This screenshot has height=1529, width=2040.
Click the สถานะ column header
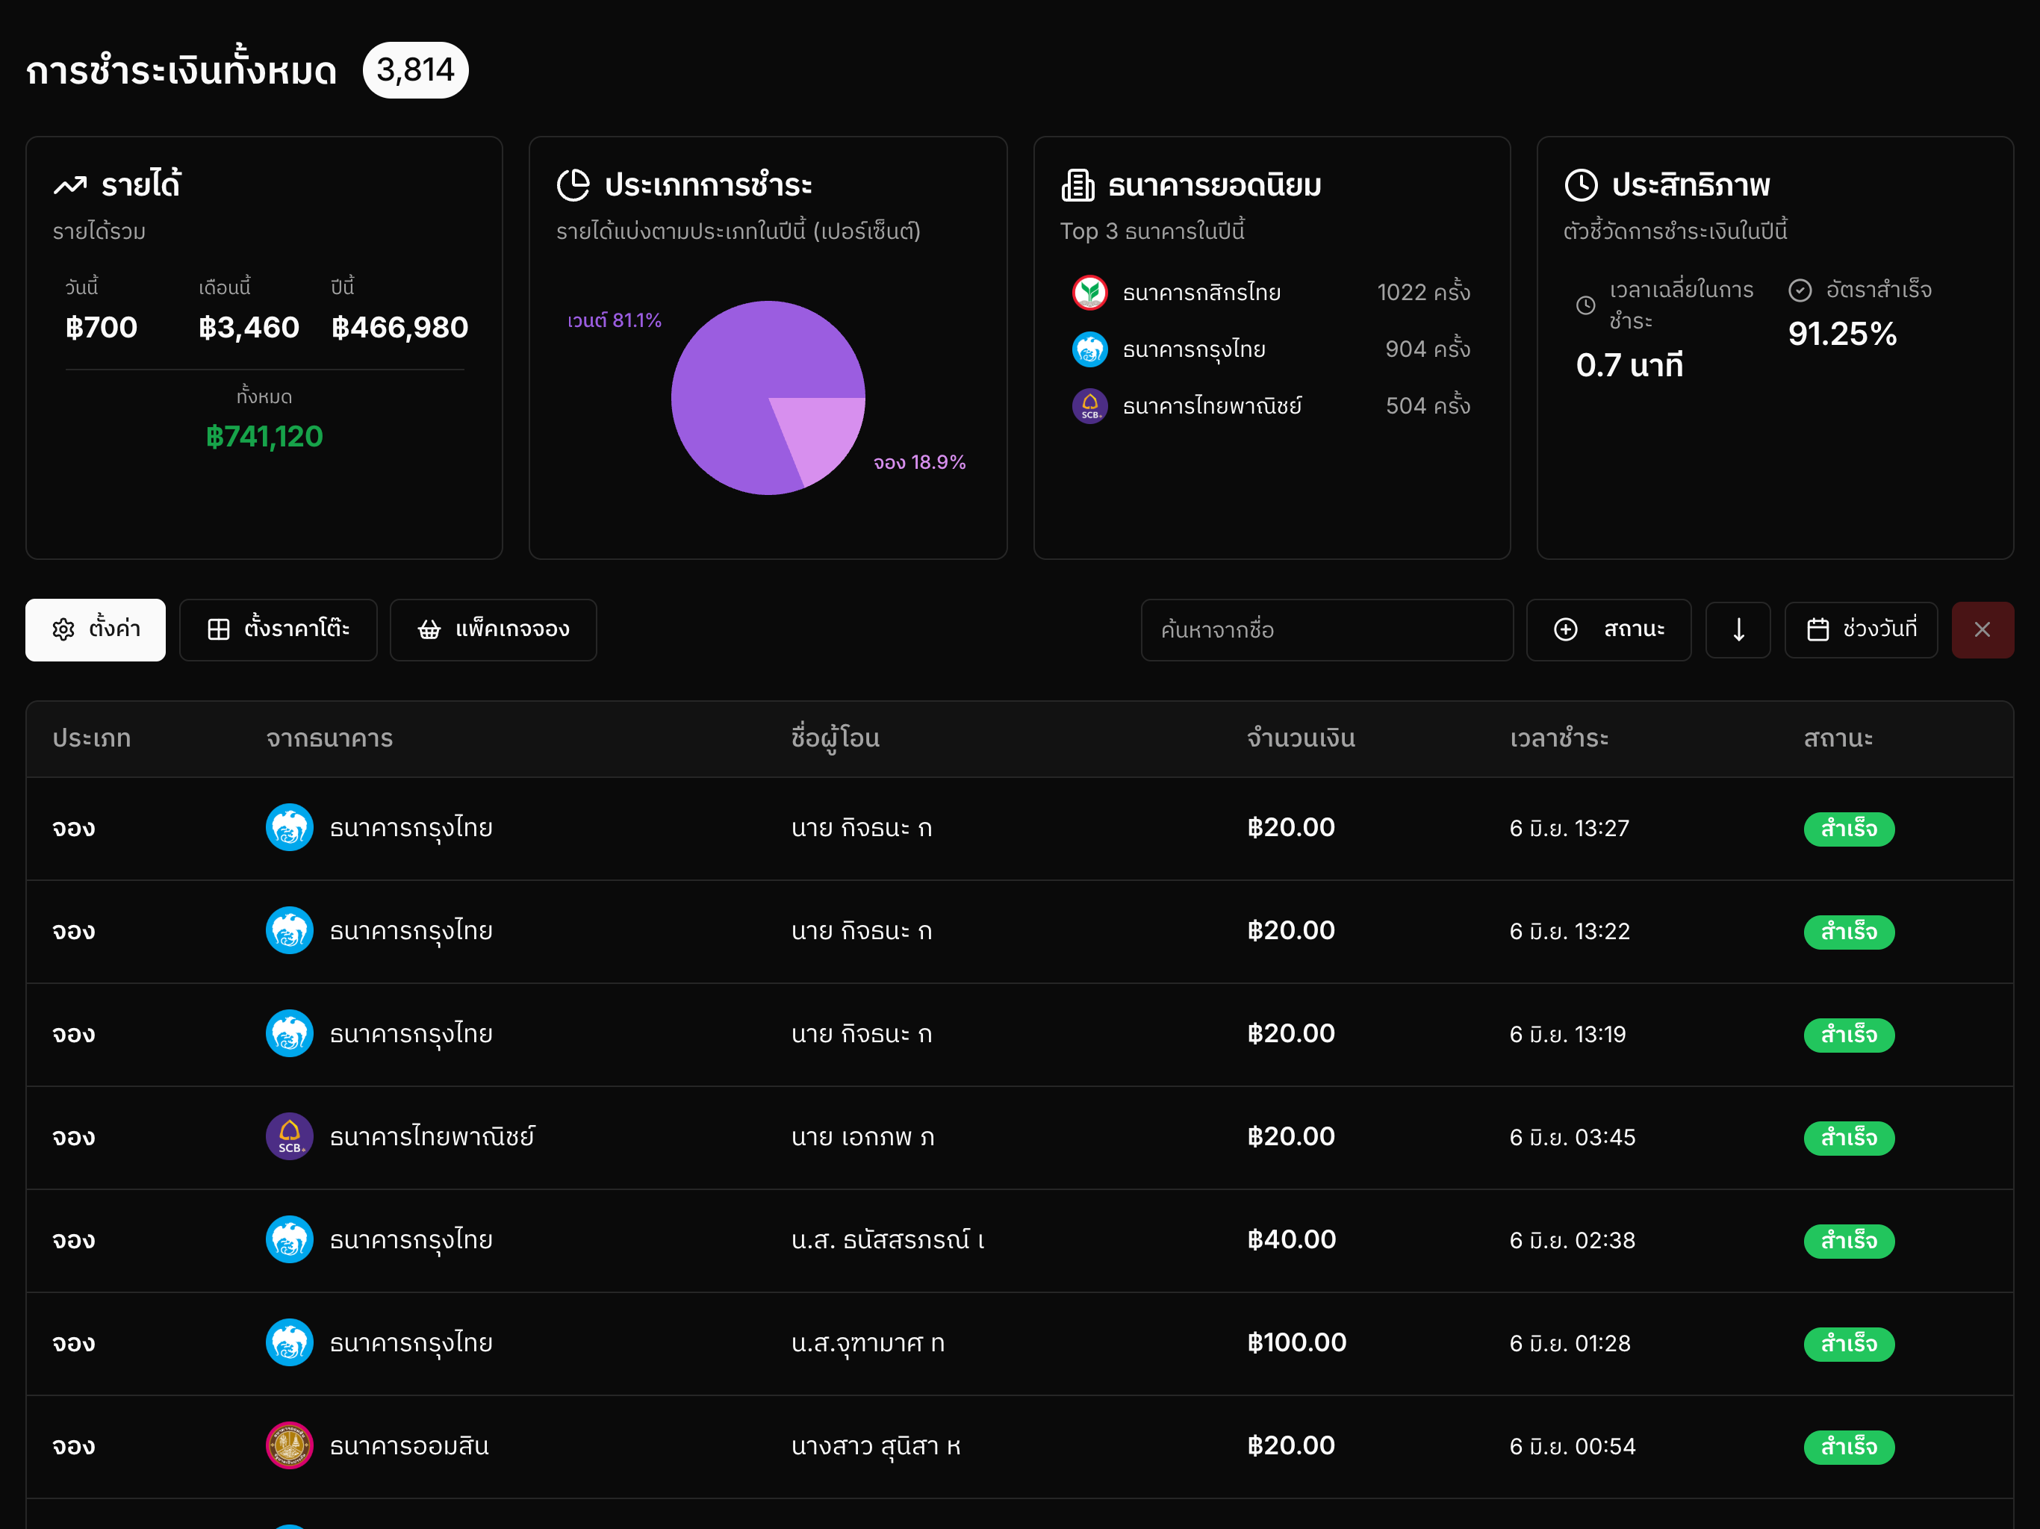pyautogui.click(x=1838, y=738)
